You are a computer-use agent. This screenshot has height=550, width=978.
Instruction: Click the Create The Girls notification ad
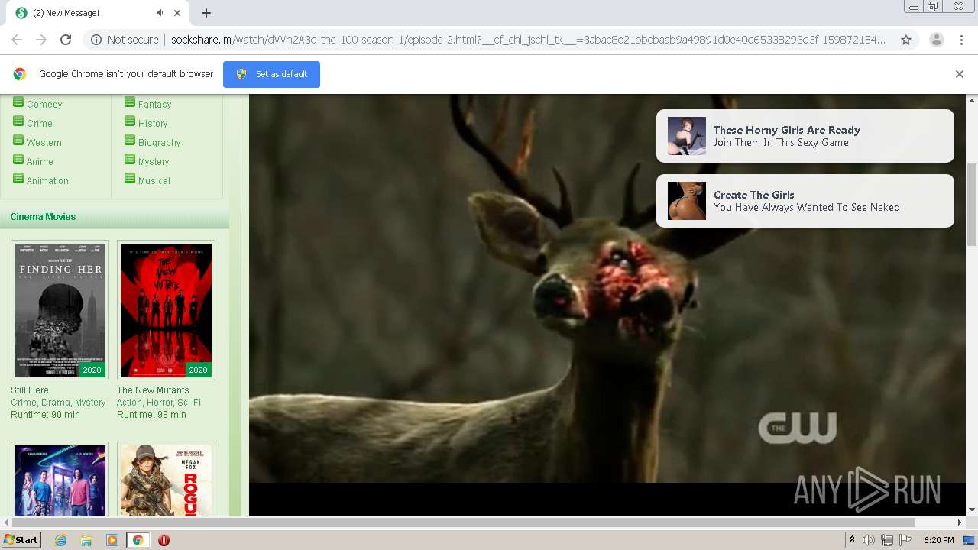pyautogui.click(x=805, y=201)
